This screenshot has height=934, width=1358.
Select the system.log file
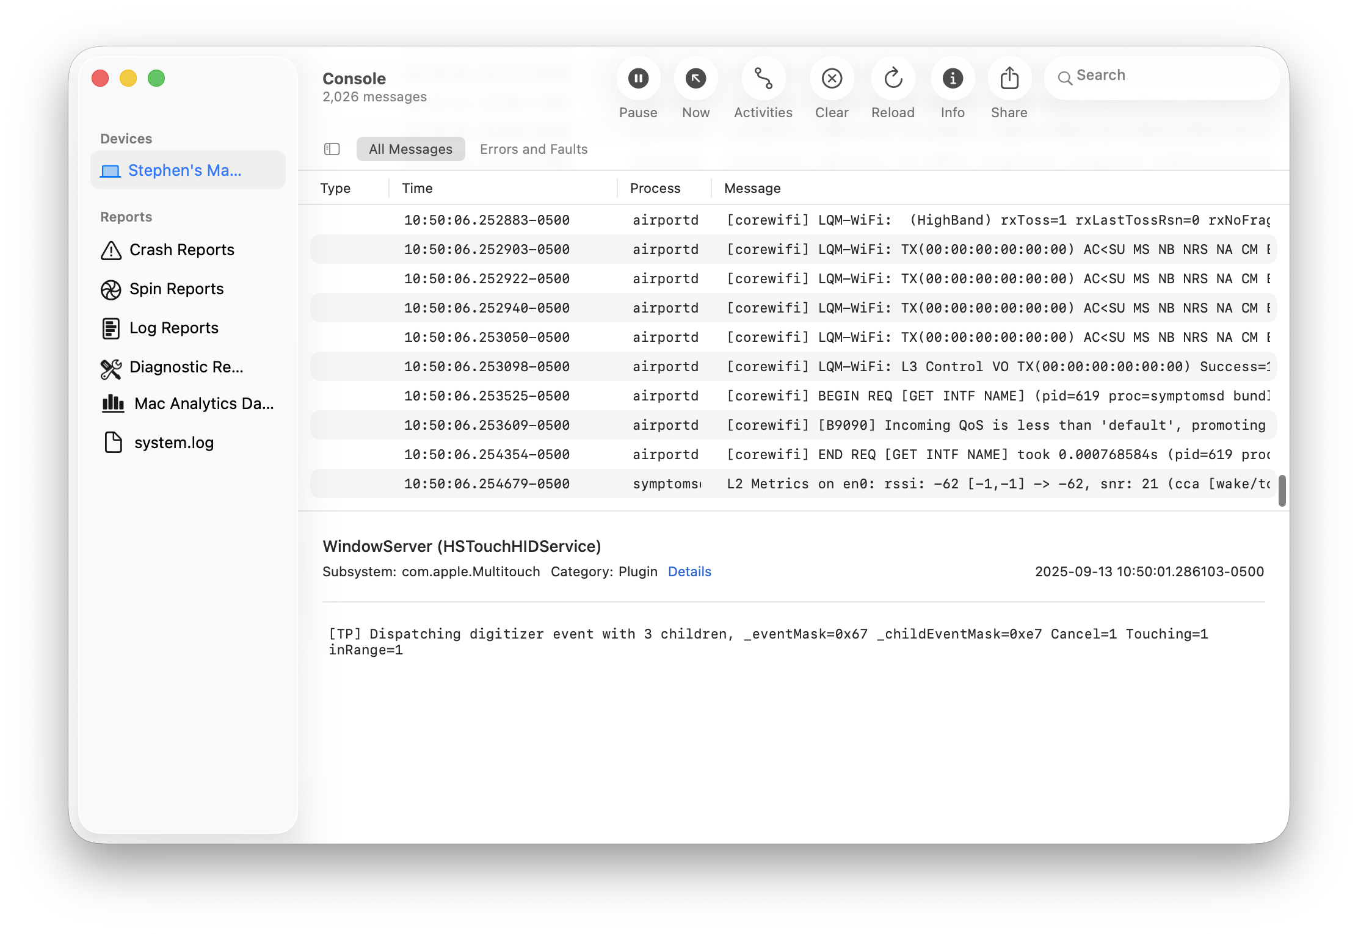pos(173,443)
